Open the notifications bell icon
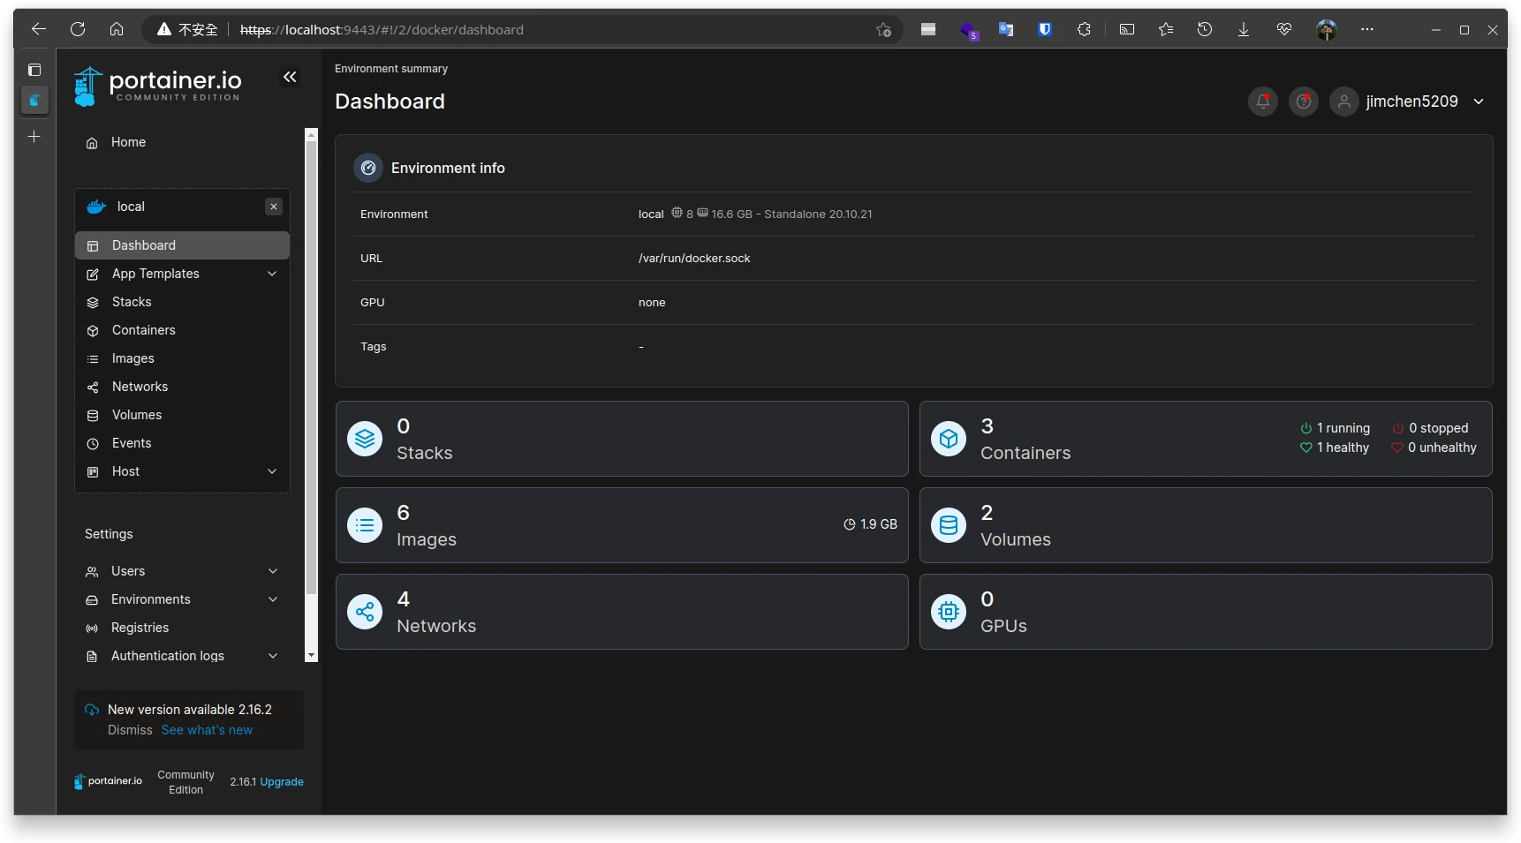The image size is (1521, 843). pos(1262,102)
